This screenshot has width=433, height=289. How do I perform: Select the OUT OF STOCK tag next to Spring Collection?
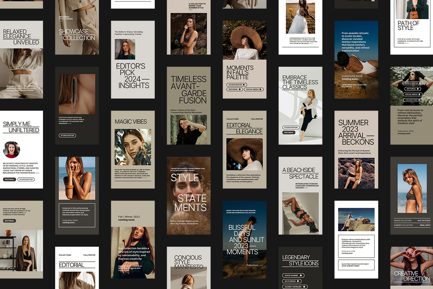pos(424,220)
